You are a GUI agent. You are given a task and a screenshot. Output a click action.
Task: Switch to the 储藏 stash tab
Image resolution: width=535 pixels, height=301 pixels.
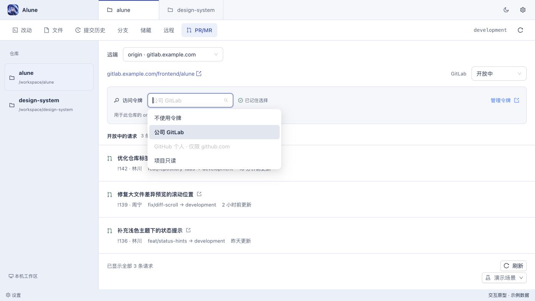(146, 30)
